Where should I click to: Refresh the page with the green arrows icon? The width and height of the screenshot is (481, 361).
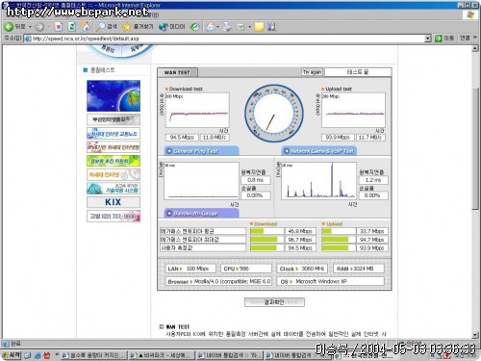[72, 27]
